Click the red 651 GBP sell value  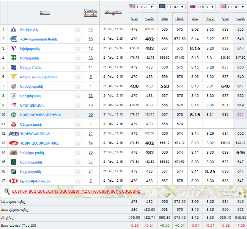[241, 115]
